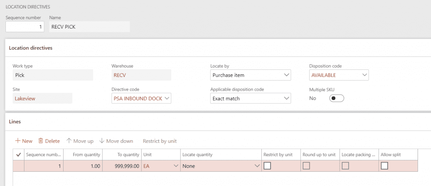This screenshot has height=186, width=431.
Task: Open the Unit EA dropdown in grid
Action: (x=176, y=166)
